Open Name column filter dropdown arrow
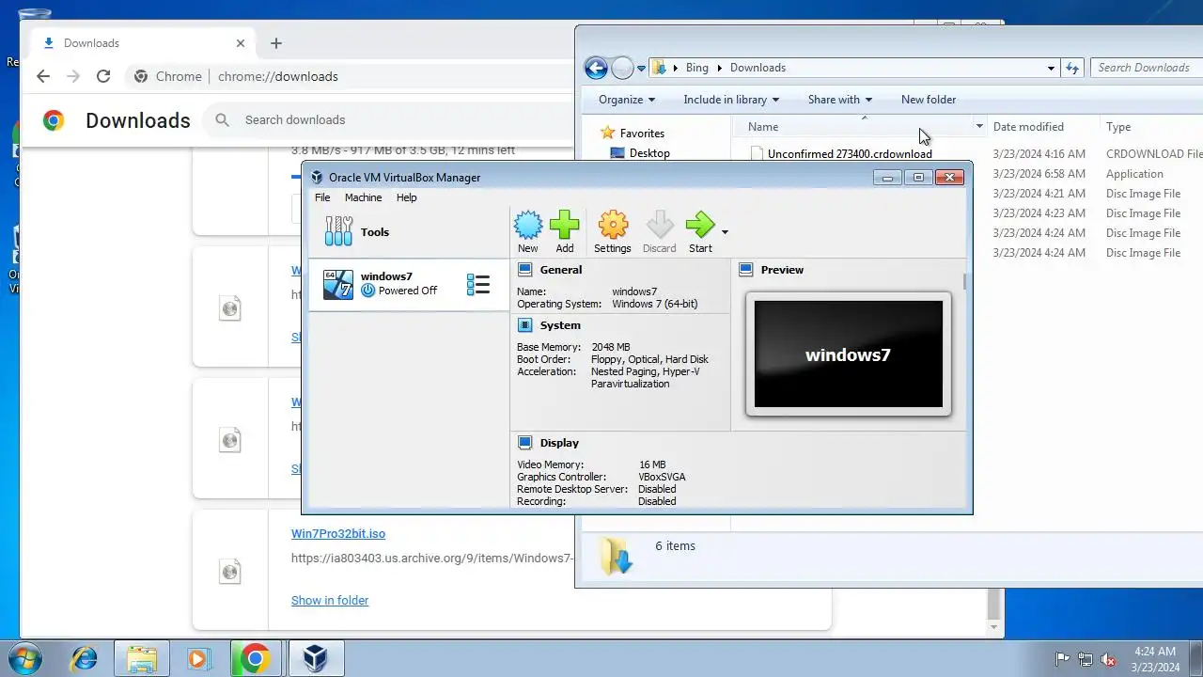 click(x=979, y=127)
